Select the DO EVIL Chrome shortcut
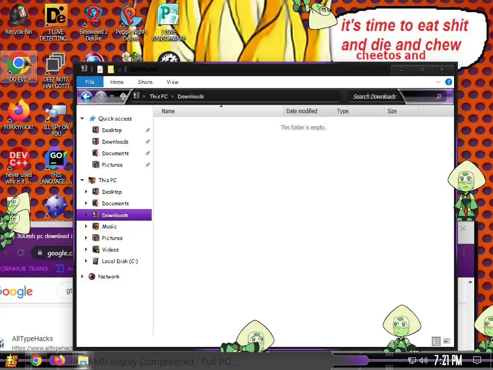Viewport: 493px width, 370px height. click(19, 66)
